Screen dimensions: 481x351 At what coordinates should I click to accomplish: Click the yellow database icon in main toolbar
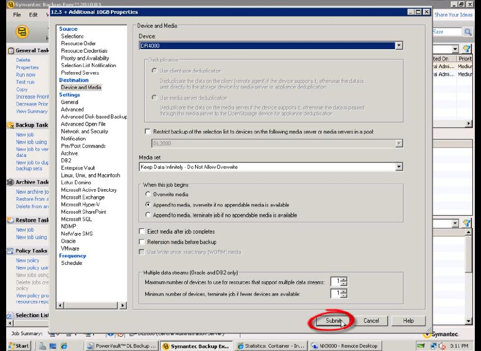(22, 32)
